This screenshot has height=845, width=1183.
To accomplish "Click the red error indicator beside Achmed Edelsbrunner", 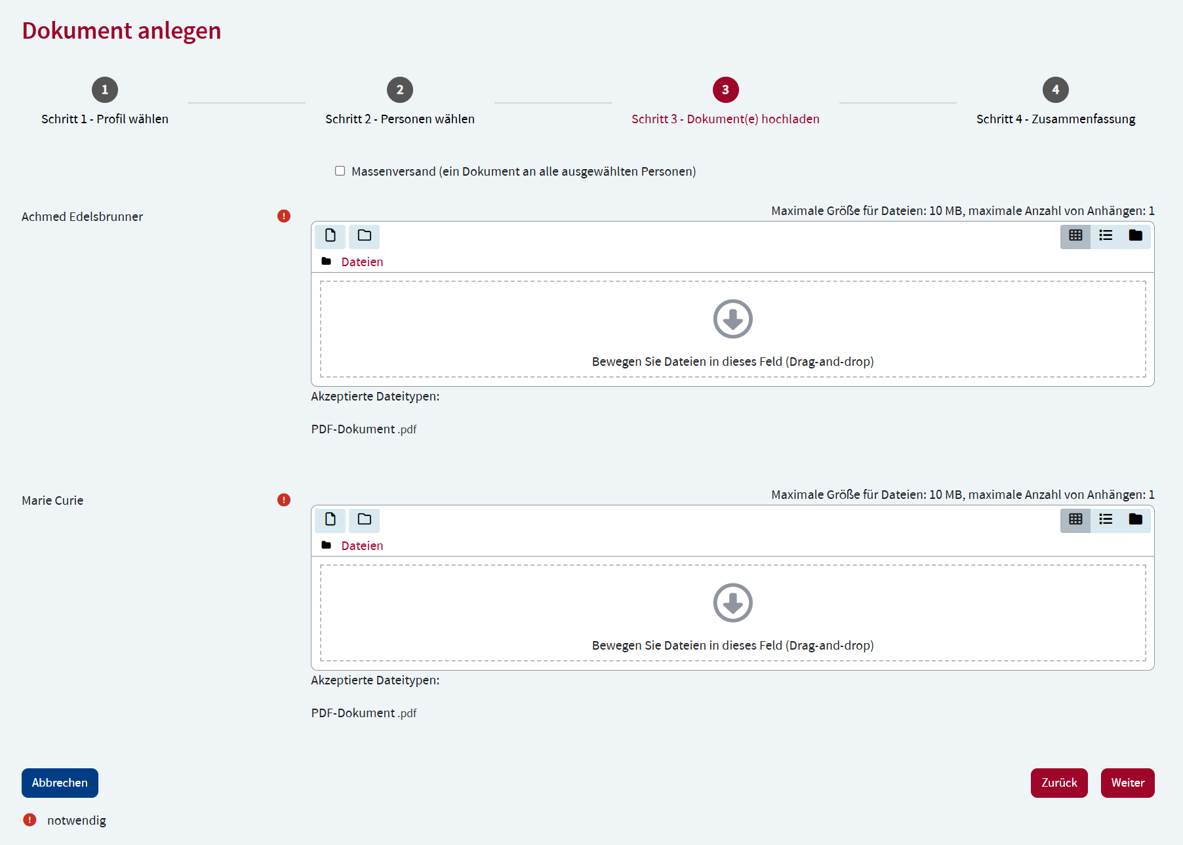I will click(x=284, y=216).
